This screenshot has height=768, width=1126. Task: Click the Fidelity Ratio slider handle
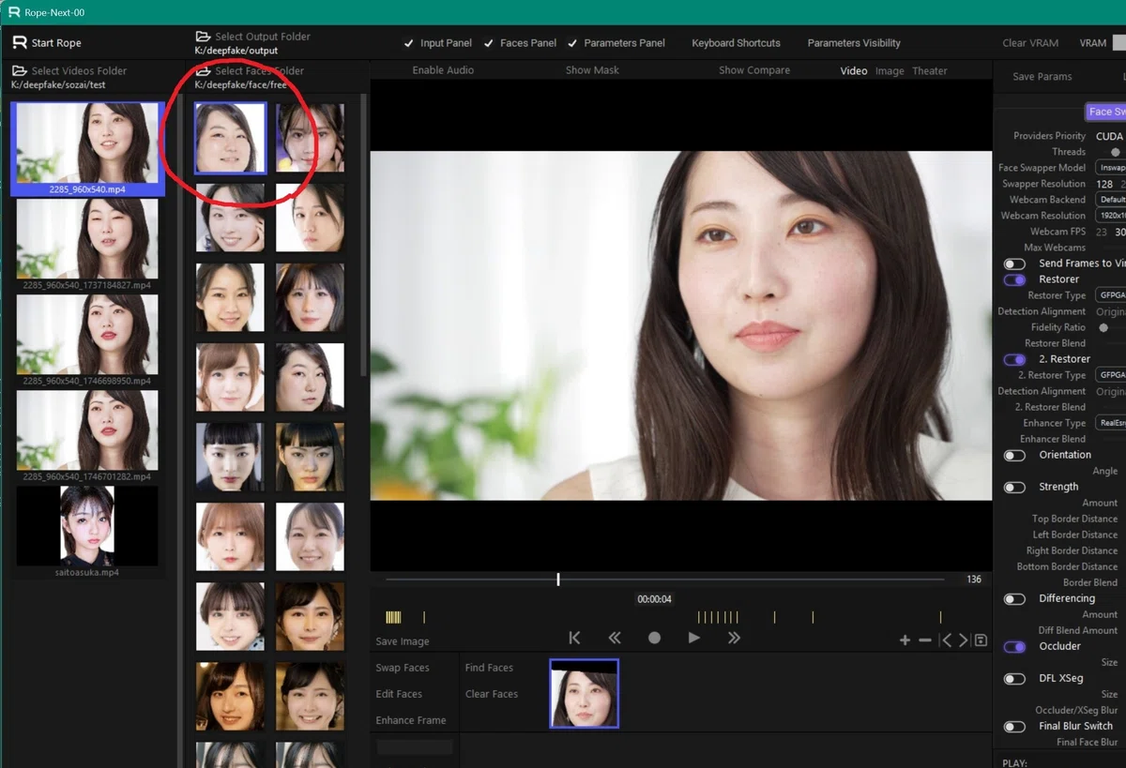click(x=1103, y=328)
